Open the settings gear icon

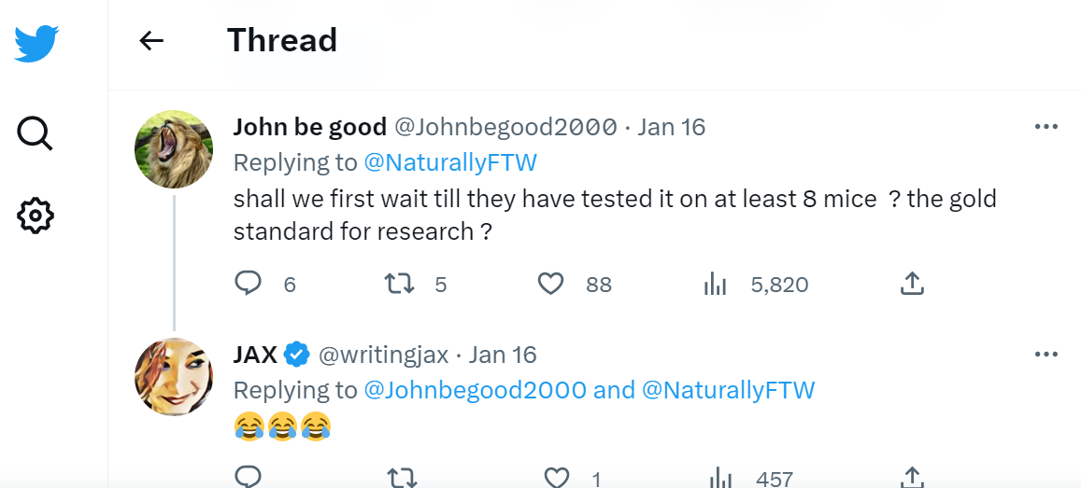[x=36, y=216]
